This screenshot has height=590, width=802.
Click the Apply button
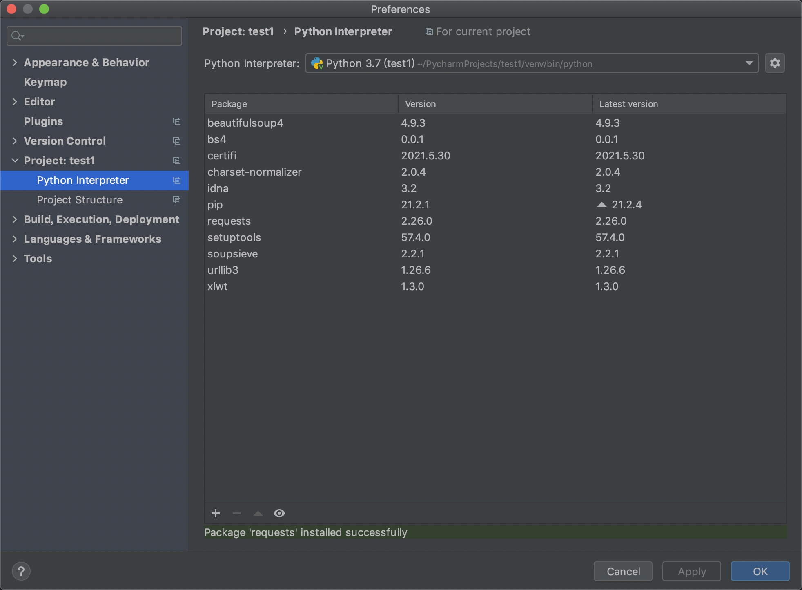692,571
